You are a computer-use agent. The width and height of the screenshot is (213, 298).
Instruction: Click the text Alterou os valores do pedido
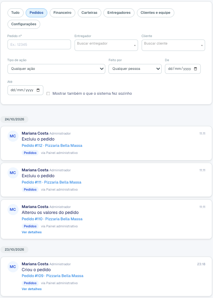(x=50, y=212)
